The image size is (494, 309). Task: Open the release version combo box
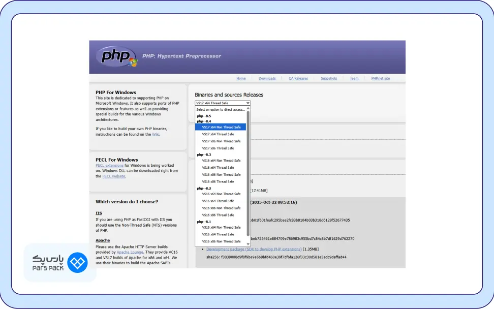point(222,103)
